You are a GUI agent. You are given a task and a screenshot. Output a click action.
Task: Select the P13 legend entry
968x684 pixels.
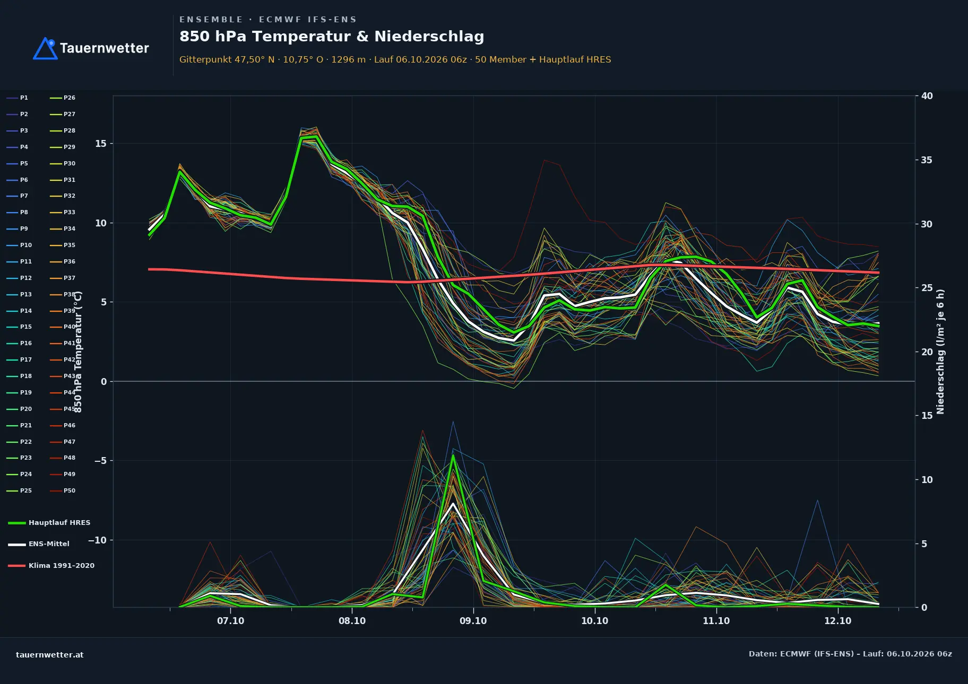tap(19, 295)
